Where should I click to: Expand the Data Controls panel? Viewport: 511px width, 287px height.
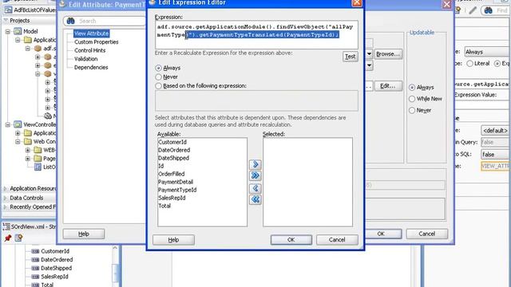[6, 198]
